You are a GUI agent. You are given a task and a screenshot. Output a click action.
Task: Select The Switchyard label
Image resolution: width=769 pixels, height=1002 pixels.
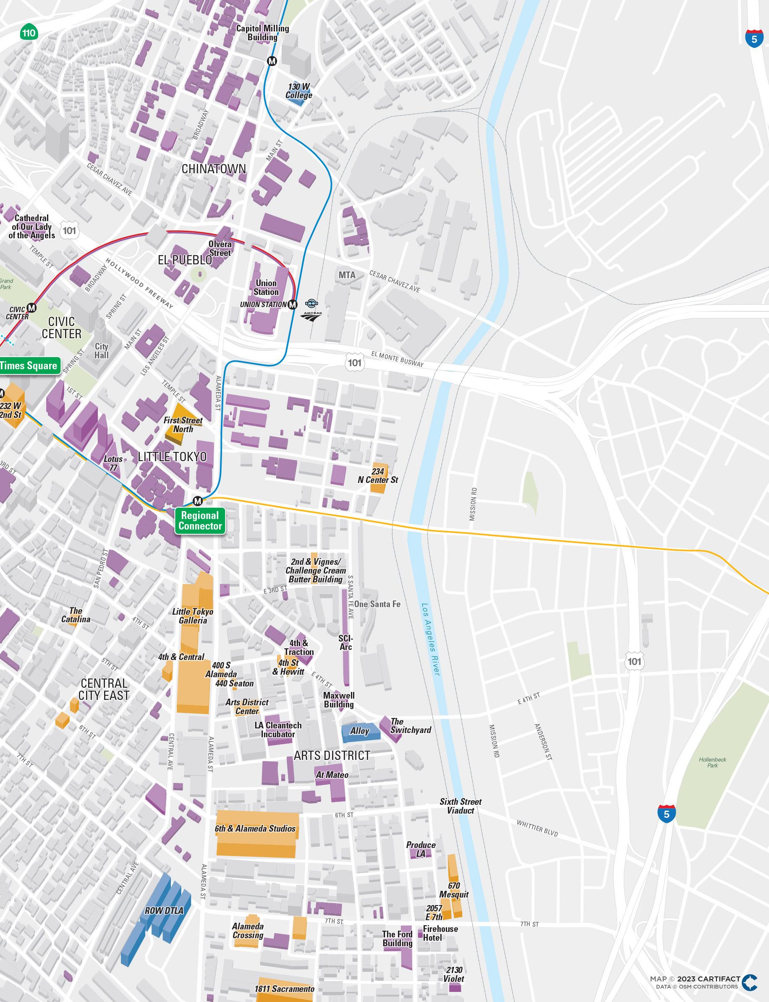411,725
